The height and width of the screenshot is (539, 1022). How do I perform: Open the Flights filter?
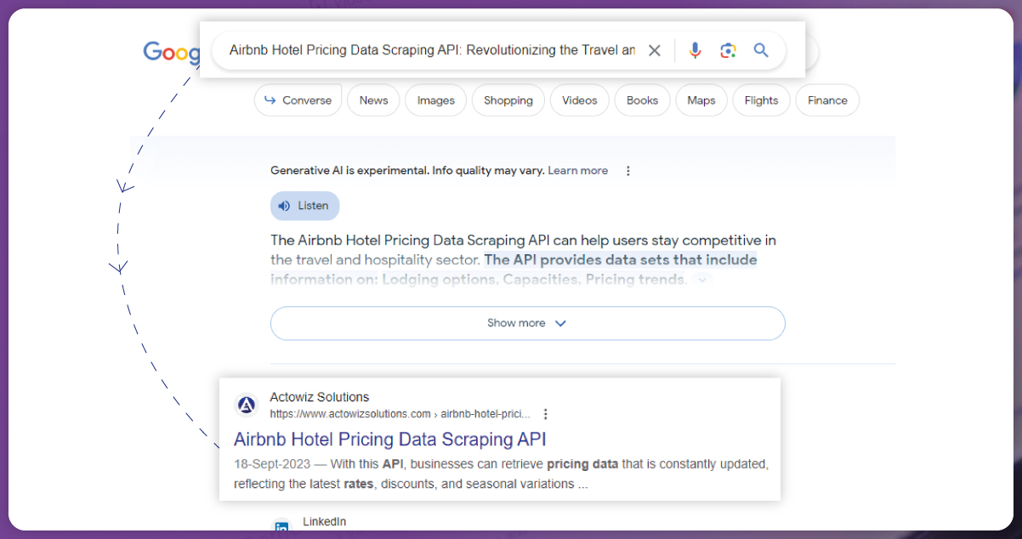[x=761, y=100]
